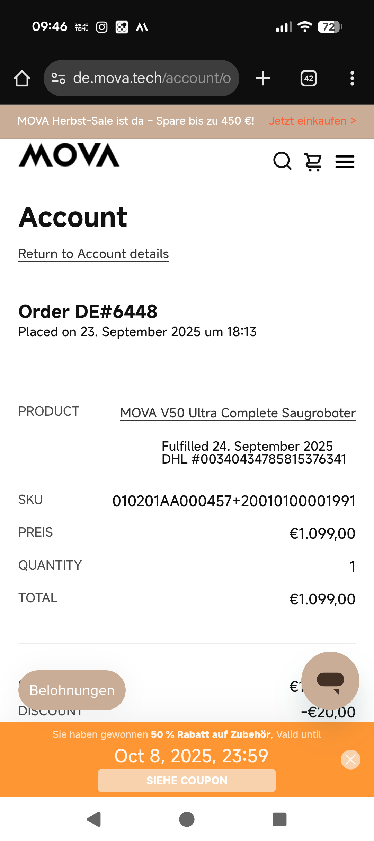The image size is (374, 841).
Task: Open a new tab with plus icon
Action: 263,78
